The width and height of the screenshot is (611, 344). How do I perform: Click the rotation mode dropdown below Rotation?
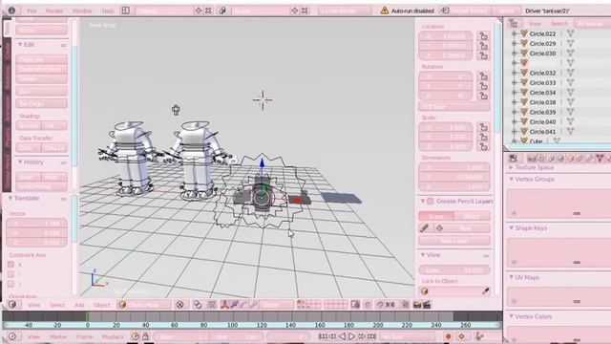click(454, 106)
